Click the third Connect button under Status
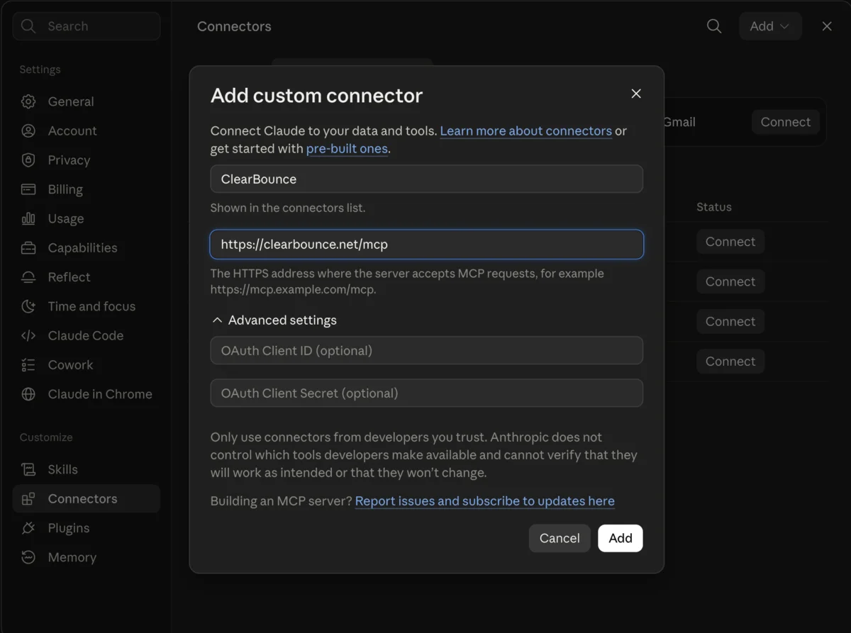The image size is (851, 633). point(730,321)
